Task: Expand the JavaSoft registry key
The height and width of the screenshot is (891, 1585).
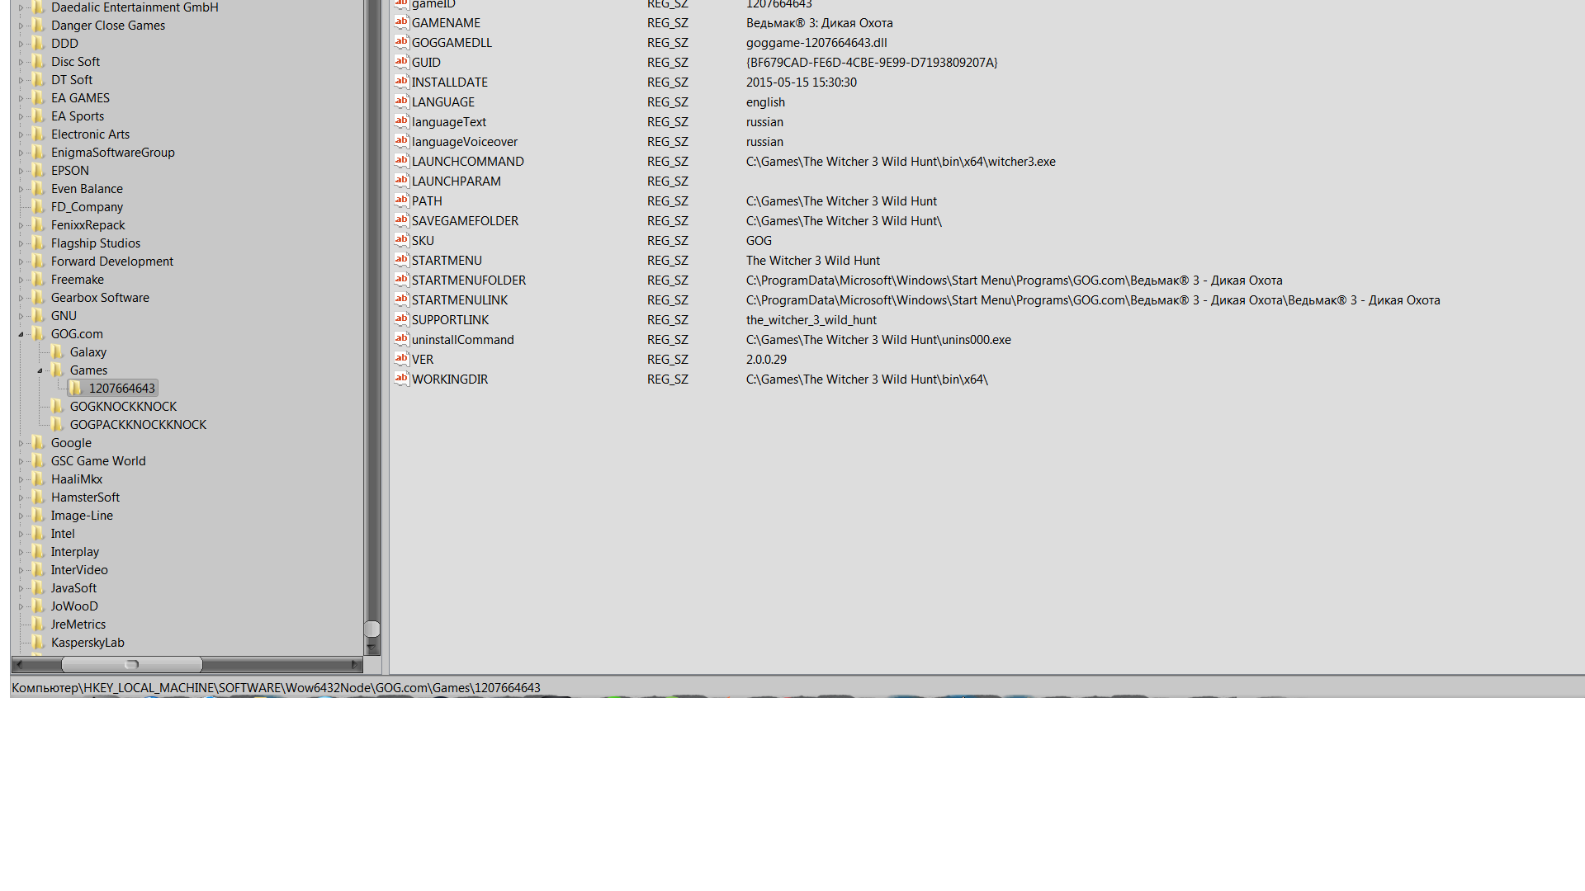Action: pos(21,588)
